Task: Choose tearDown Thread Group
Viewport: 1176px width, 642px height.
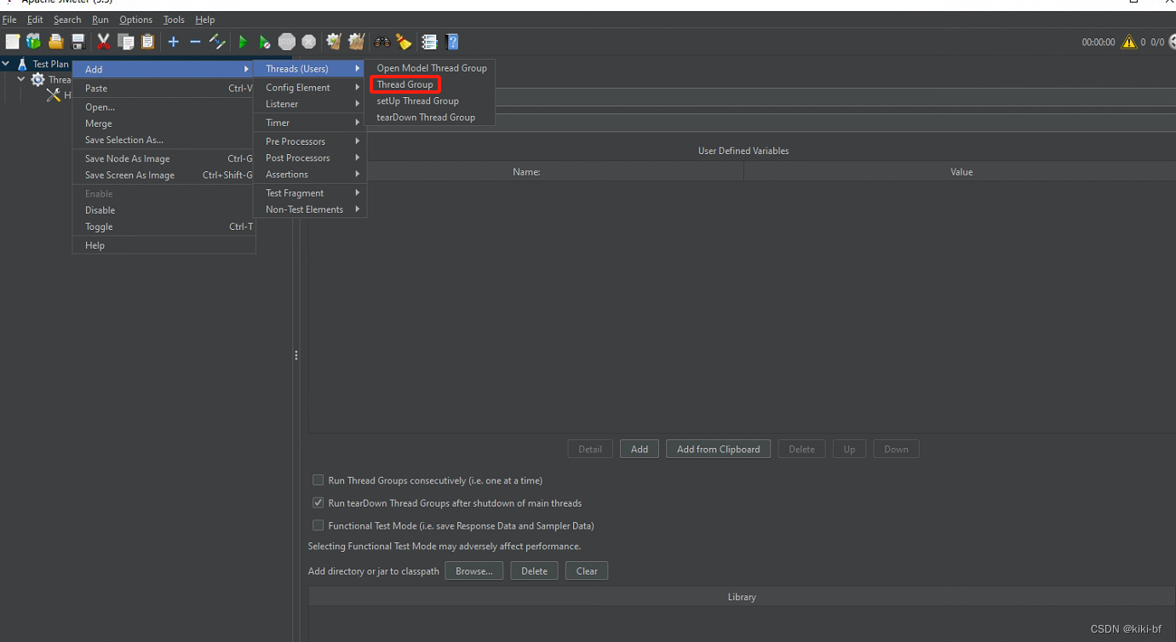Action: pos(429,118)
